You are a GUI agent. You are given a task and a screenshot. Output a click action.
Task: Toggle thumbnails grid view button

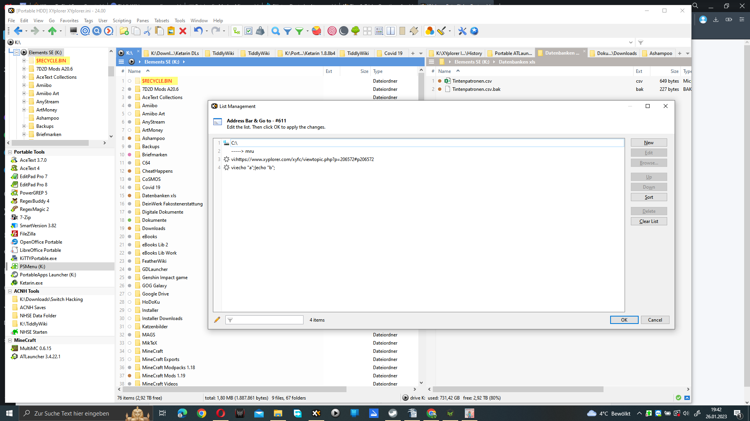click(367, 31)
